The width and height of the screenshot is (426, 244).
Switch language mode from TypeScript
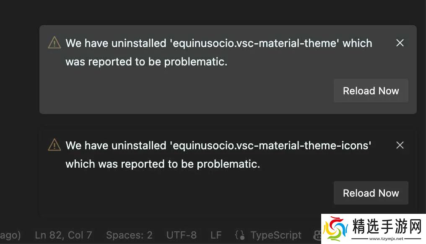click(x=275, y=235)
